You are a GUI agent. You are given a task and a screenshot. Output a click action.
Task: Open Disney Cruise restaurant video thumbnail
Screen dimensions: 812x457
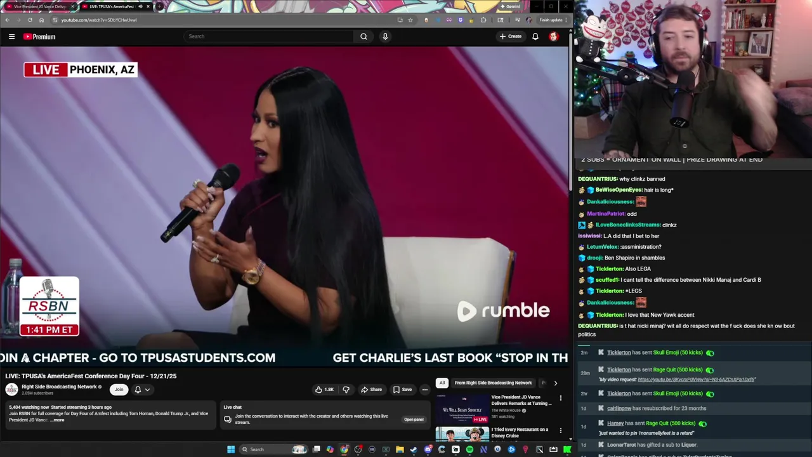[x=462, y=434]
